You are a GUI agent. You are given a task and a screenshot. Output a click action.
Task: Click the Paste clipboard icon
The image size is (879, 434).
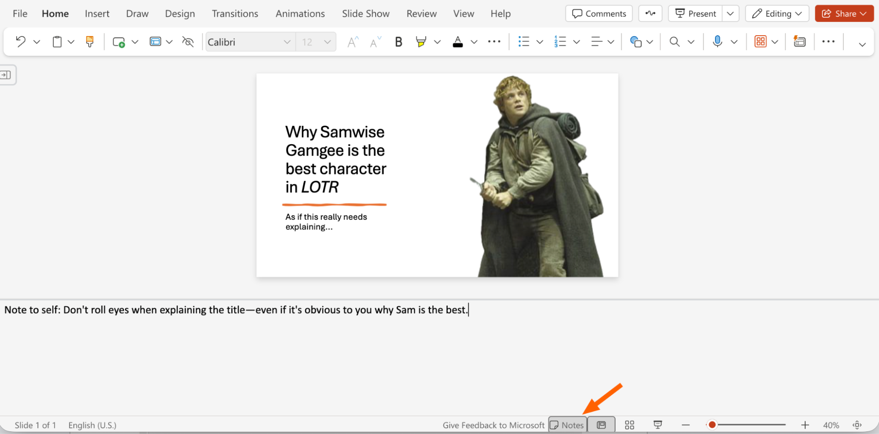(x=57, y=42)
